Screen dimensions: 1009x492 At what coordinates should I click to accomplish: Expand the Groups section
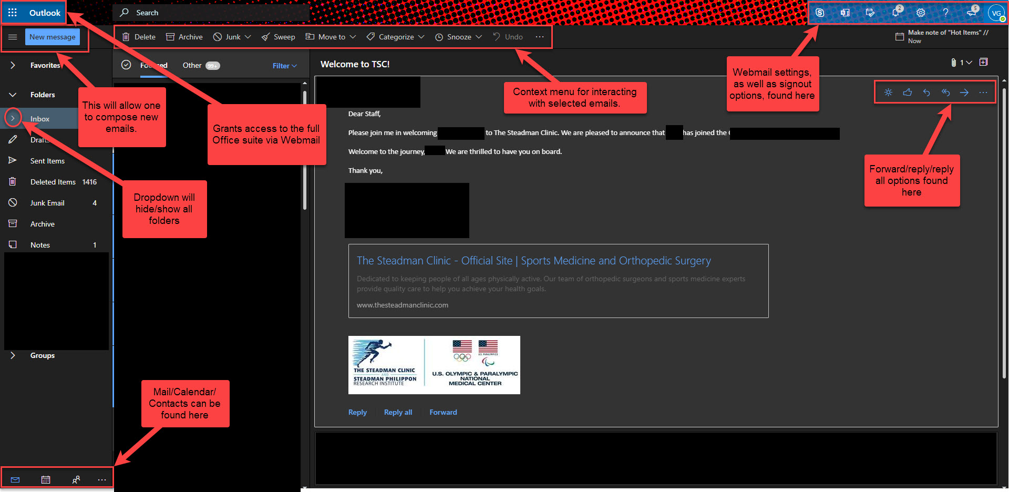pyautogui.click(x=13, y=355)
